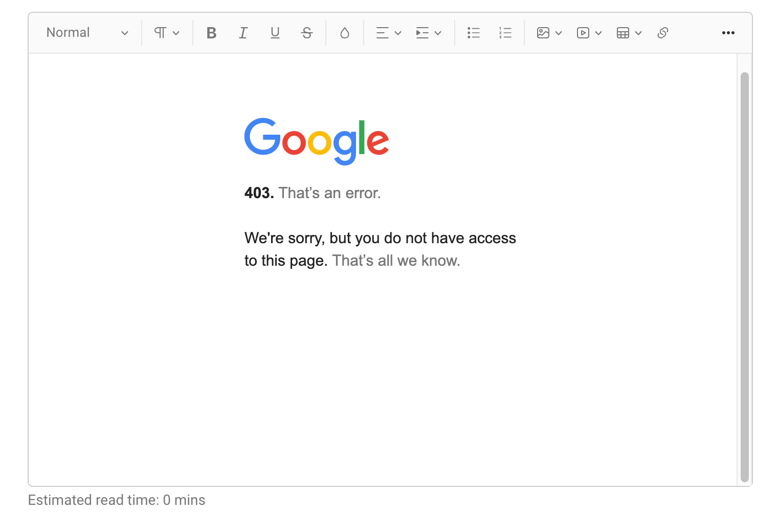Click the 'We're sorry, but you do not have access' text

pos(380,238)
